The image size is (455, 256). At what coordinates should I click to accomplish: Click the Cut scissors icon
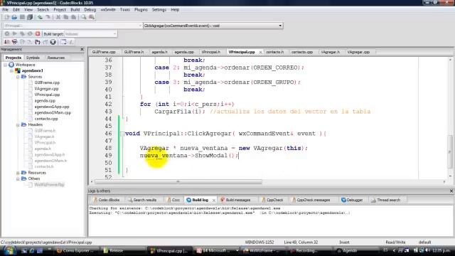coord(58,17)
